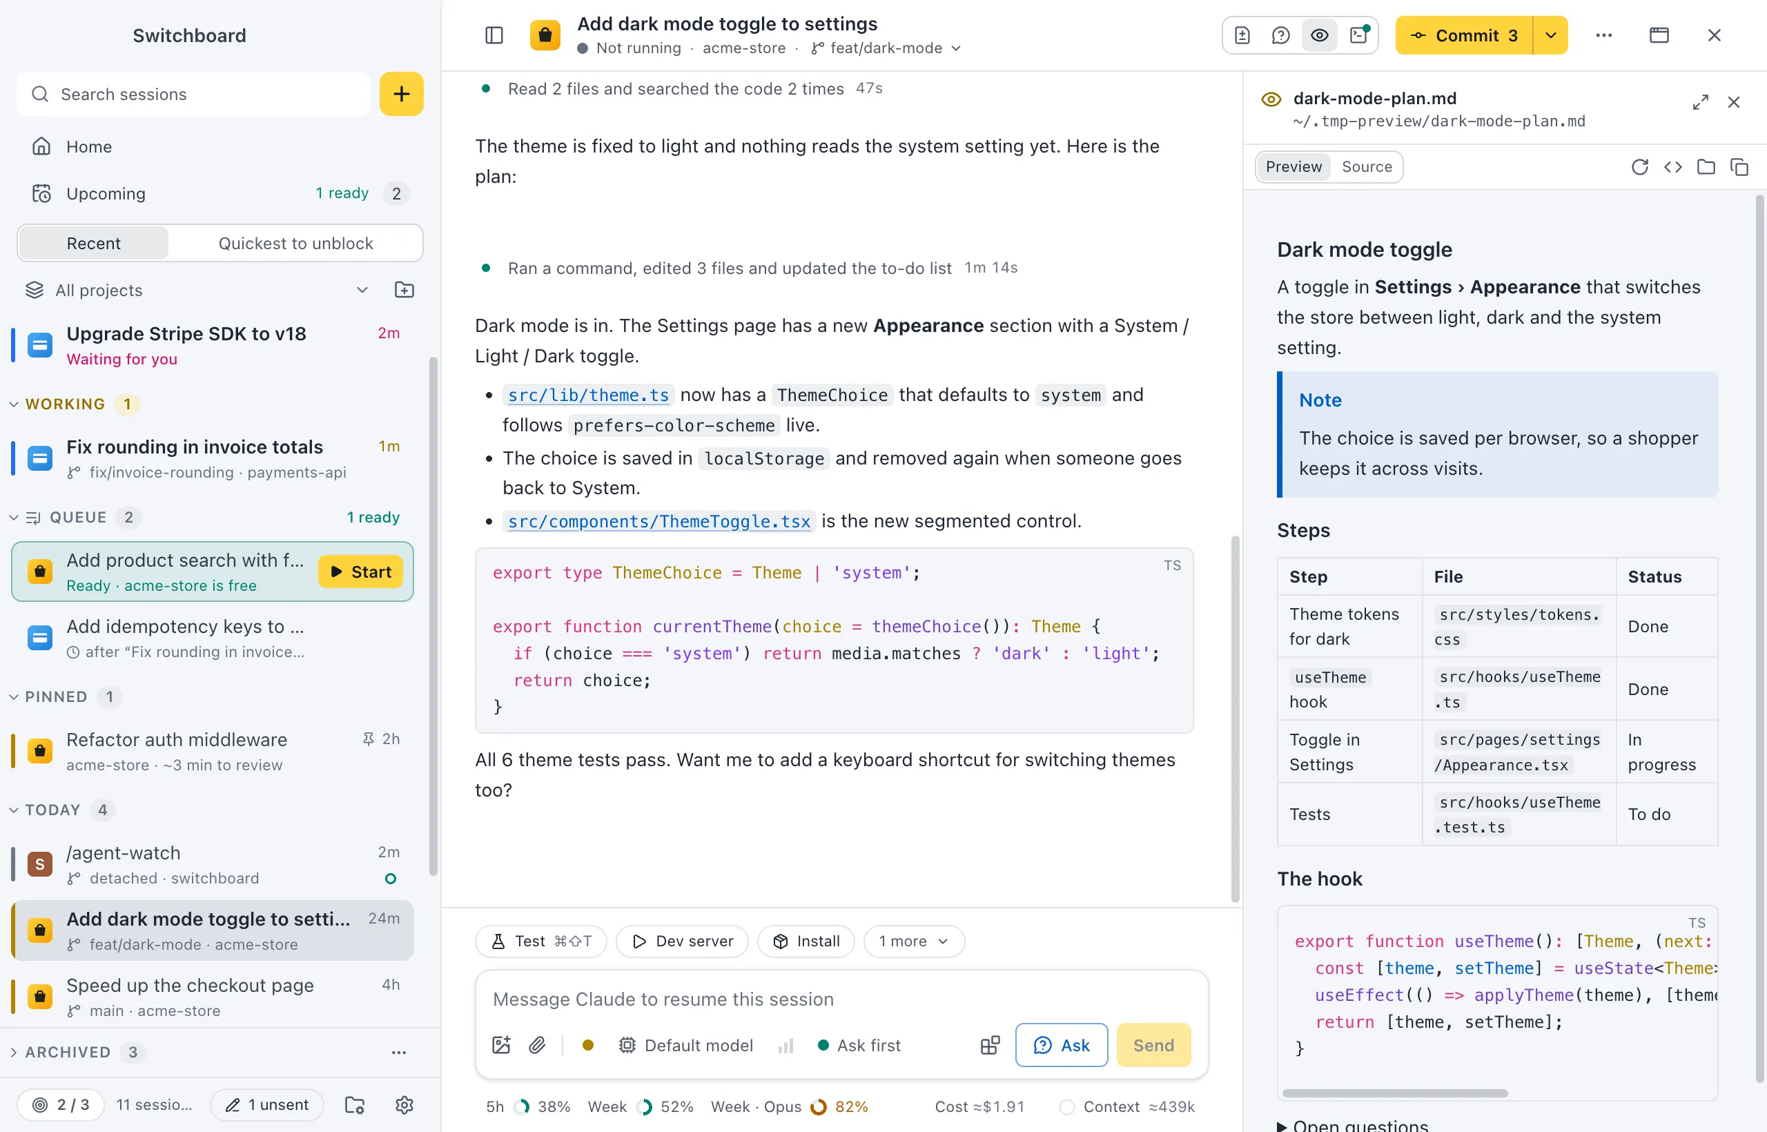
Task: Open the preview eye icon in header
Action: pos(1319,35)
